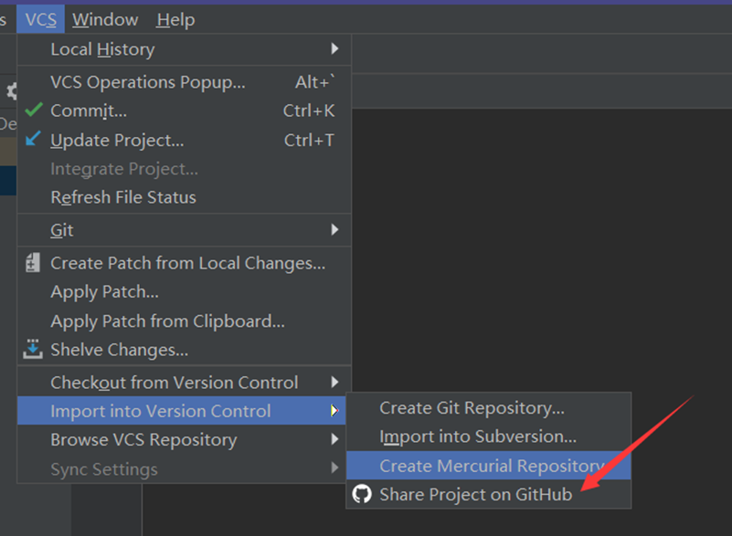Click the Ctrl+K shortcut label
The image size is (732, 536).
pos(309,110)
